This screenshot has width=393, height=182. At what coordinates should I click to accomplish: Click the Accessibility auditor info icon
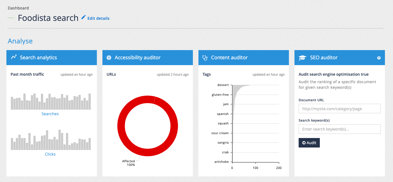(109, 57)
